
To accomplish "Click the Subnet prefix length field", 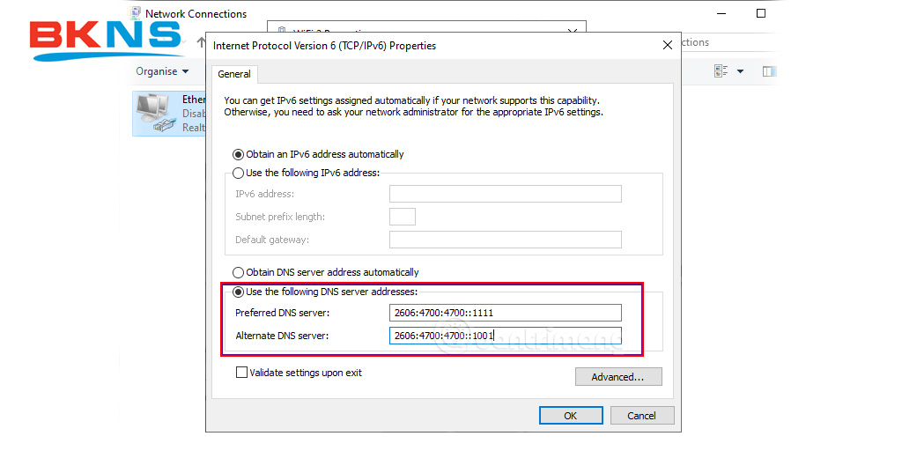I will click(x=402, y=217).
